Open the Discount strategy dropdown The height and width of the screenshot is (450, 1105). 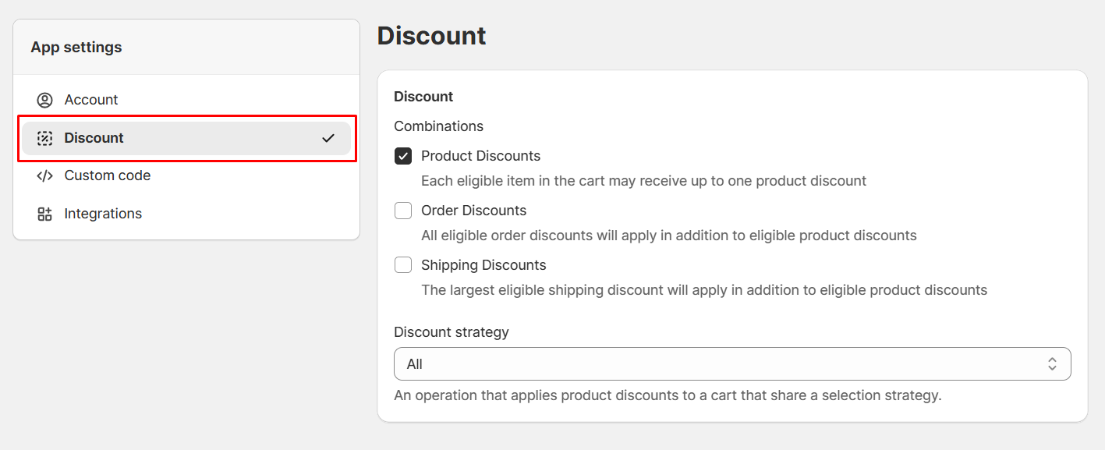[731, 364]
